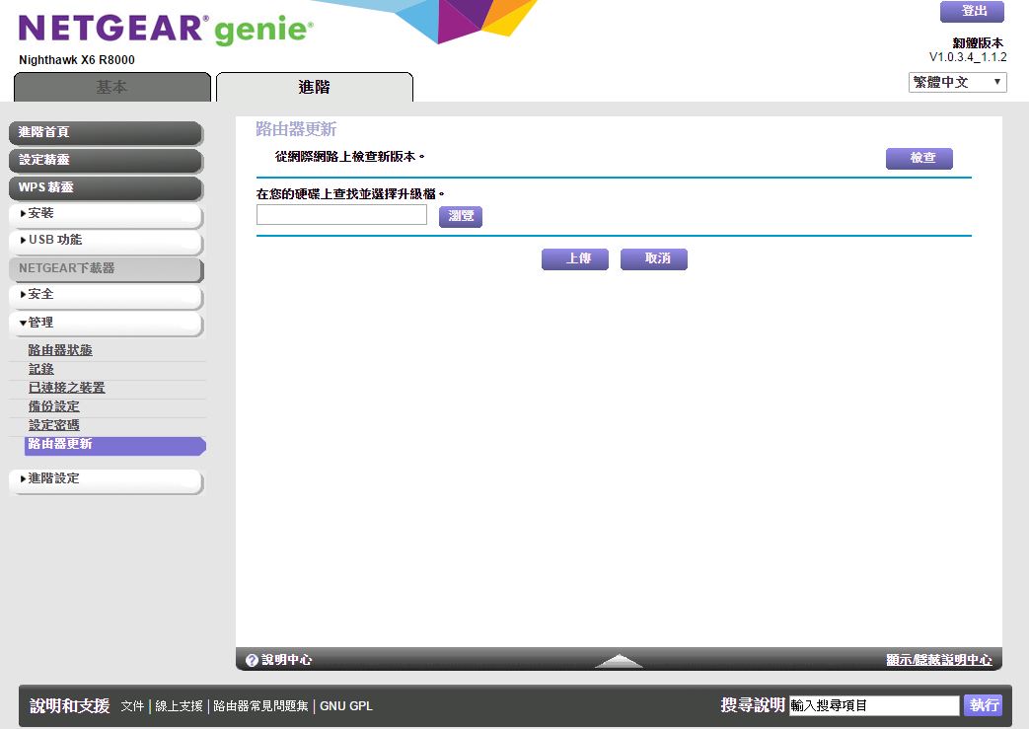Select the 進階 tab
Viewport: 1029px width, 729px height.
[x=315, y=87]
